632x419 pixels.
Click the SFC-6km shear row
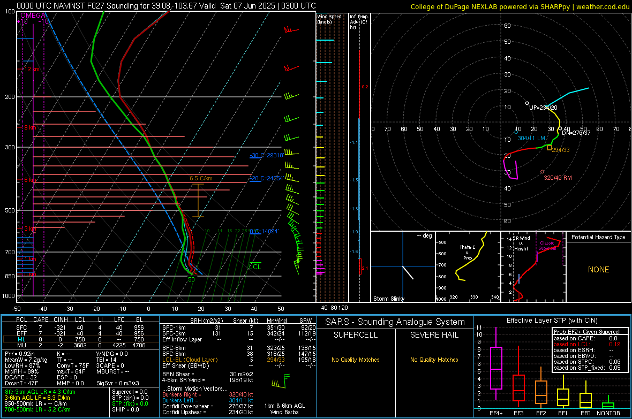click(239, 348)
